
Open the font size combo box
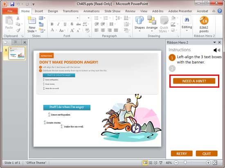[x=85, y=18]
